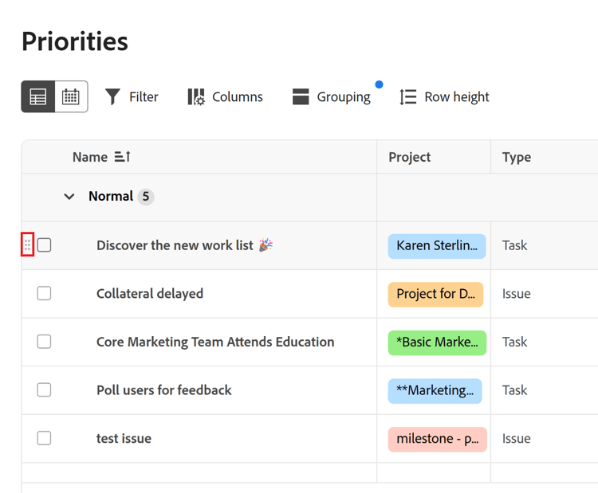
Task: Click the blue Karen Sterlin... project tag
Action: pos(437,245)
